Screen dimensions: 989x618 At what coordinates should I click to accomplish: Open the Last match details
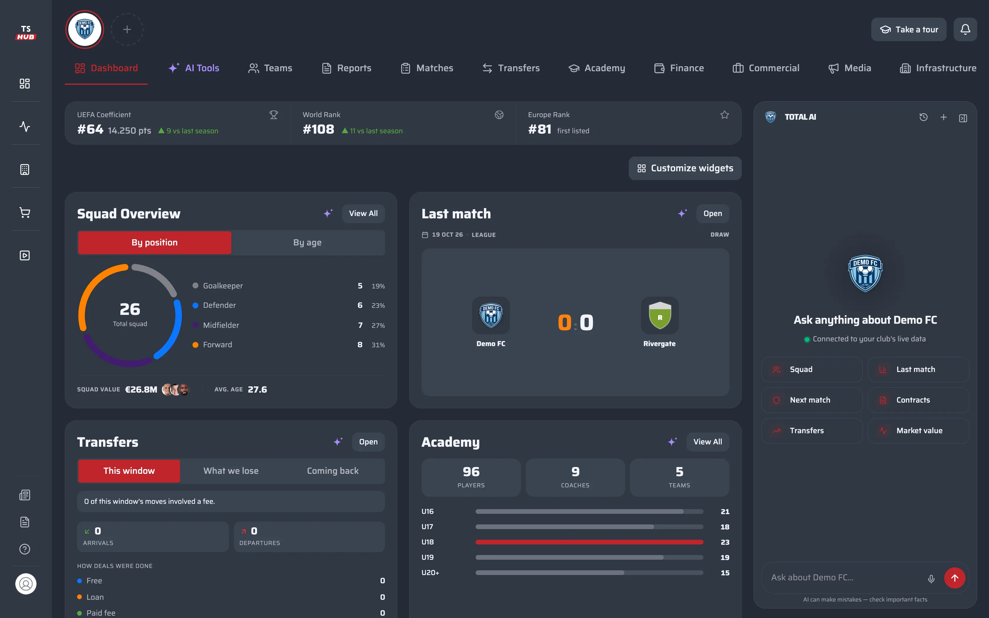[712, 213]
